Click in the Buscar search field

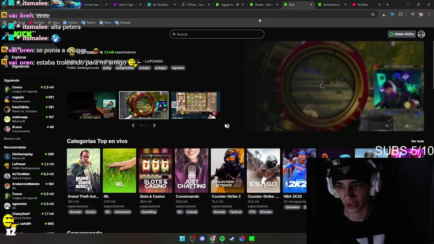tap(217, 34)
